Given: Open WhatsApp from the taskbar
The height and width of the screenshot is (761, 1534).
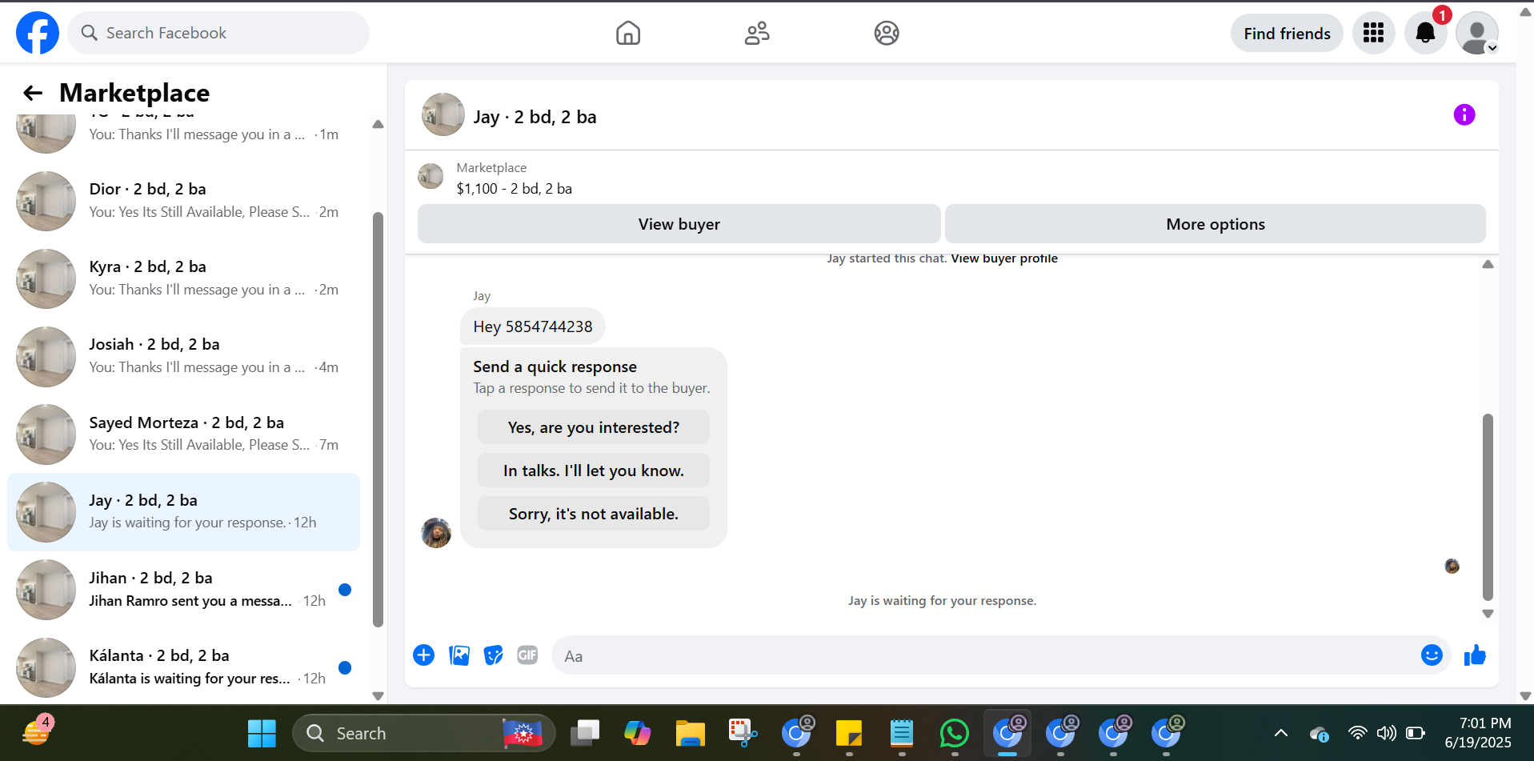Looking at the screenshot, I should (x=955, y=733).
